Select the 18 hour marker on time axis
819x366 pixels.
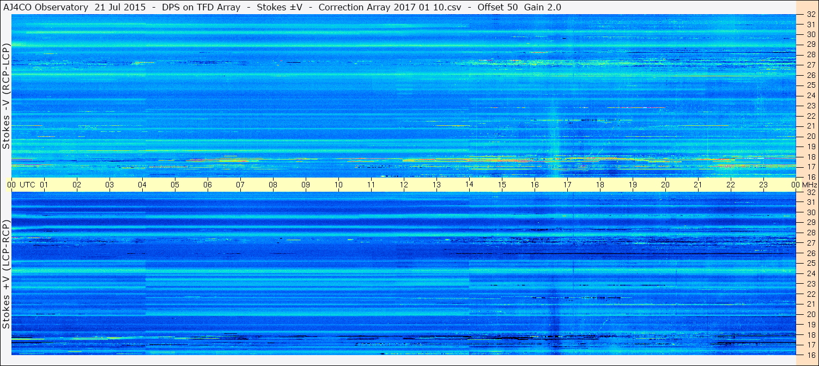coord(600,185)
